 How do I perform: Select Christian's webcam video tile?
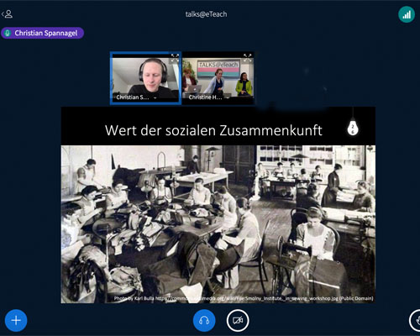[x=145, y=78]
